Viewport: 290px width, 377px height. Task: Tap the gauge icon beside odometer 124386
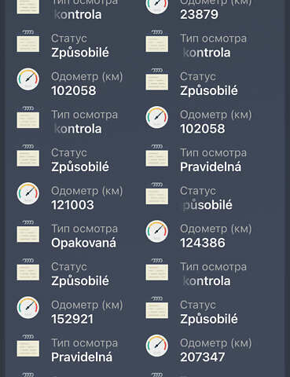point(156,231)
